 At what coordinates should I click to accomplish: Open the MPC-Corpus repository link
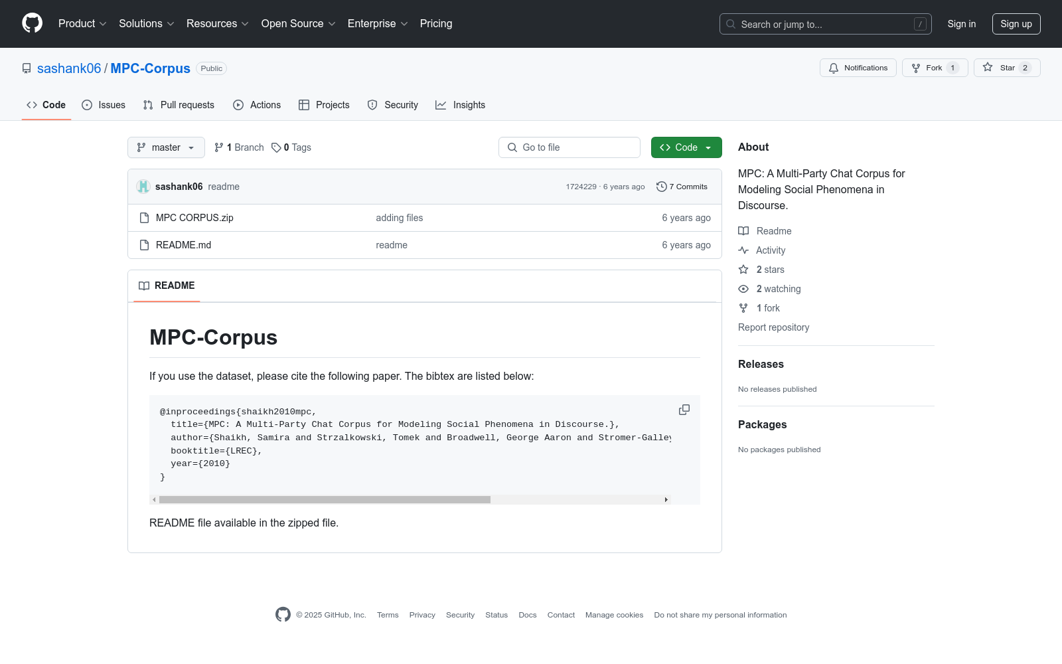click(x=151, y=68)
